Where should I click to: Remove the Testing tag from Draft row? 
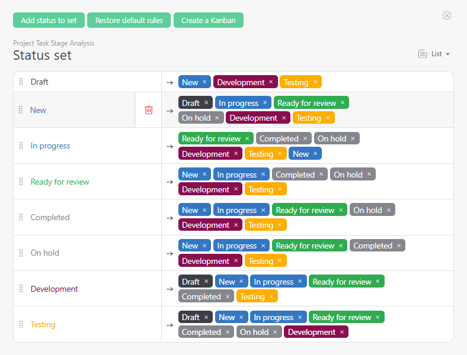pyautogui.click(x=315, y=82)
